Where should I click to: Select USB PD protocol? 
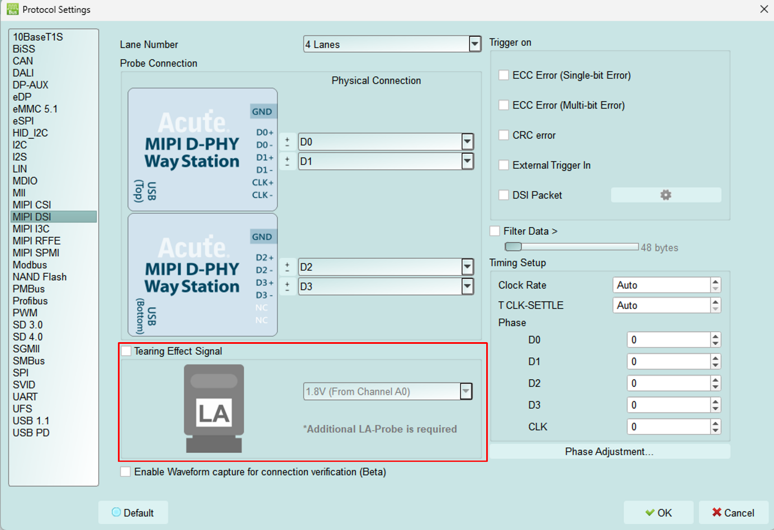[54, 433]
